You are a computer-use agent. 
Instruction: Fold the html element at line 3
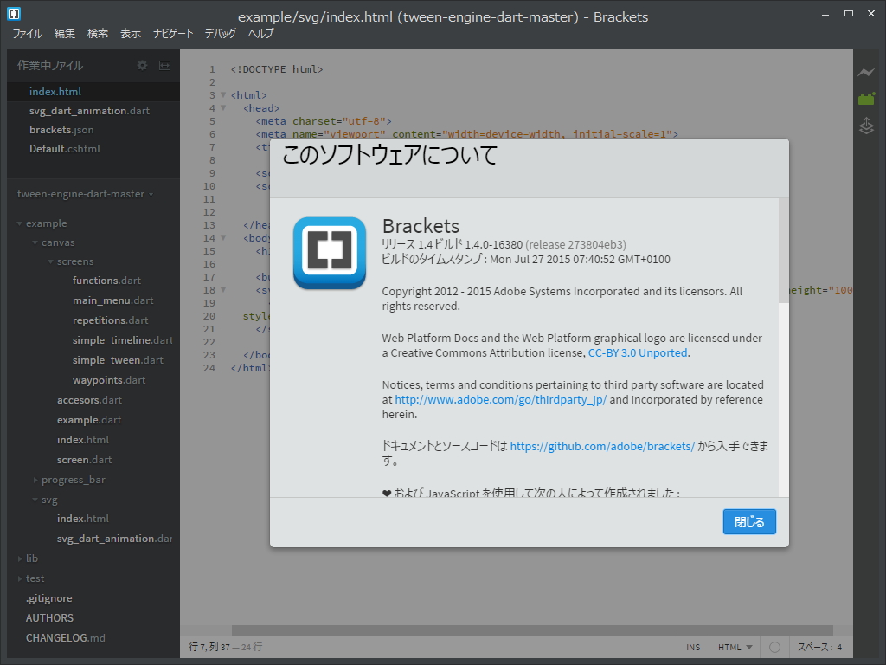(223, 94)
